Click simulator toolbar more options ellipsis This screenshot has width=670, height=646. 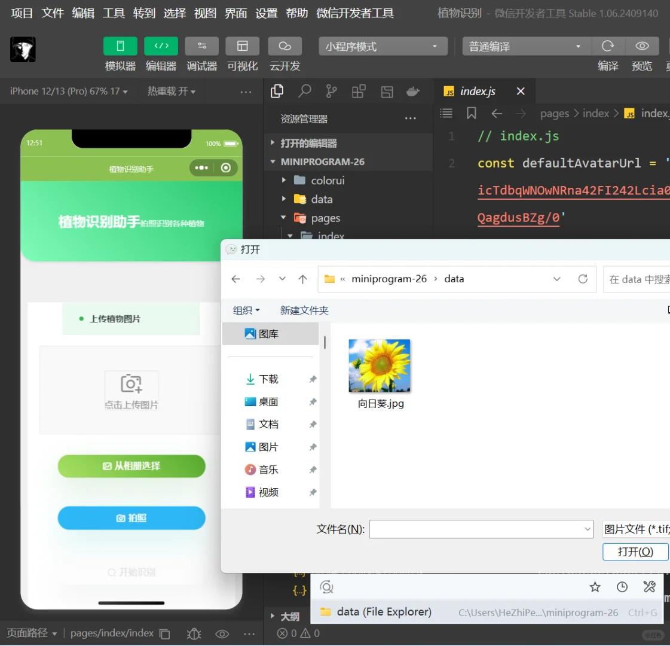point(246,92)
